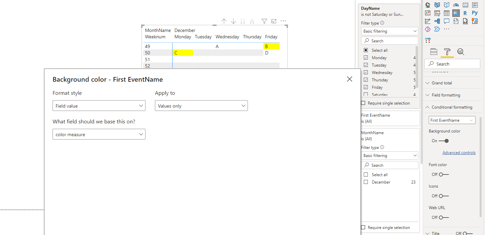Viewport: 485px width, 235px height.
Task: Select the KPI visual icon
Action: click(x=428, y=13)
